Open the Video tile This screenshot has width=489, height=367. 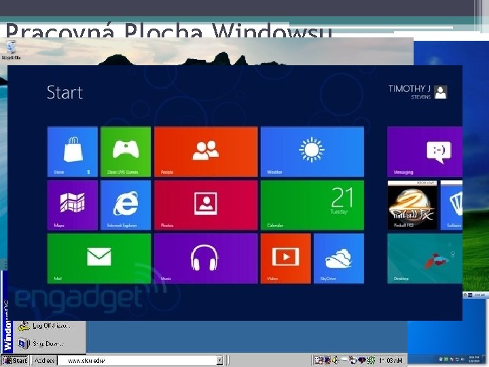pyautogui.click(x=286, y=258)
